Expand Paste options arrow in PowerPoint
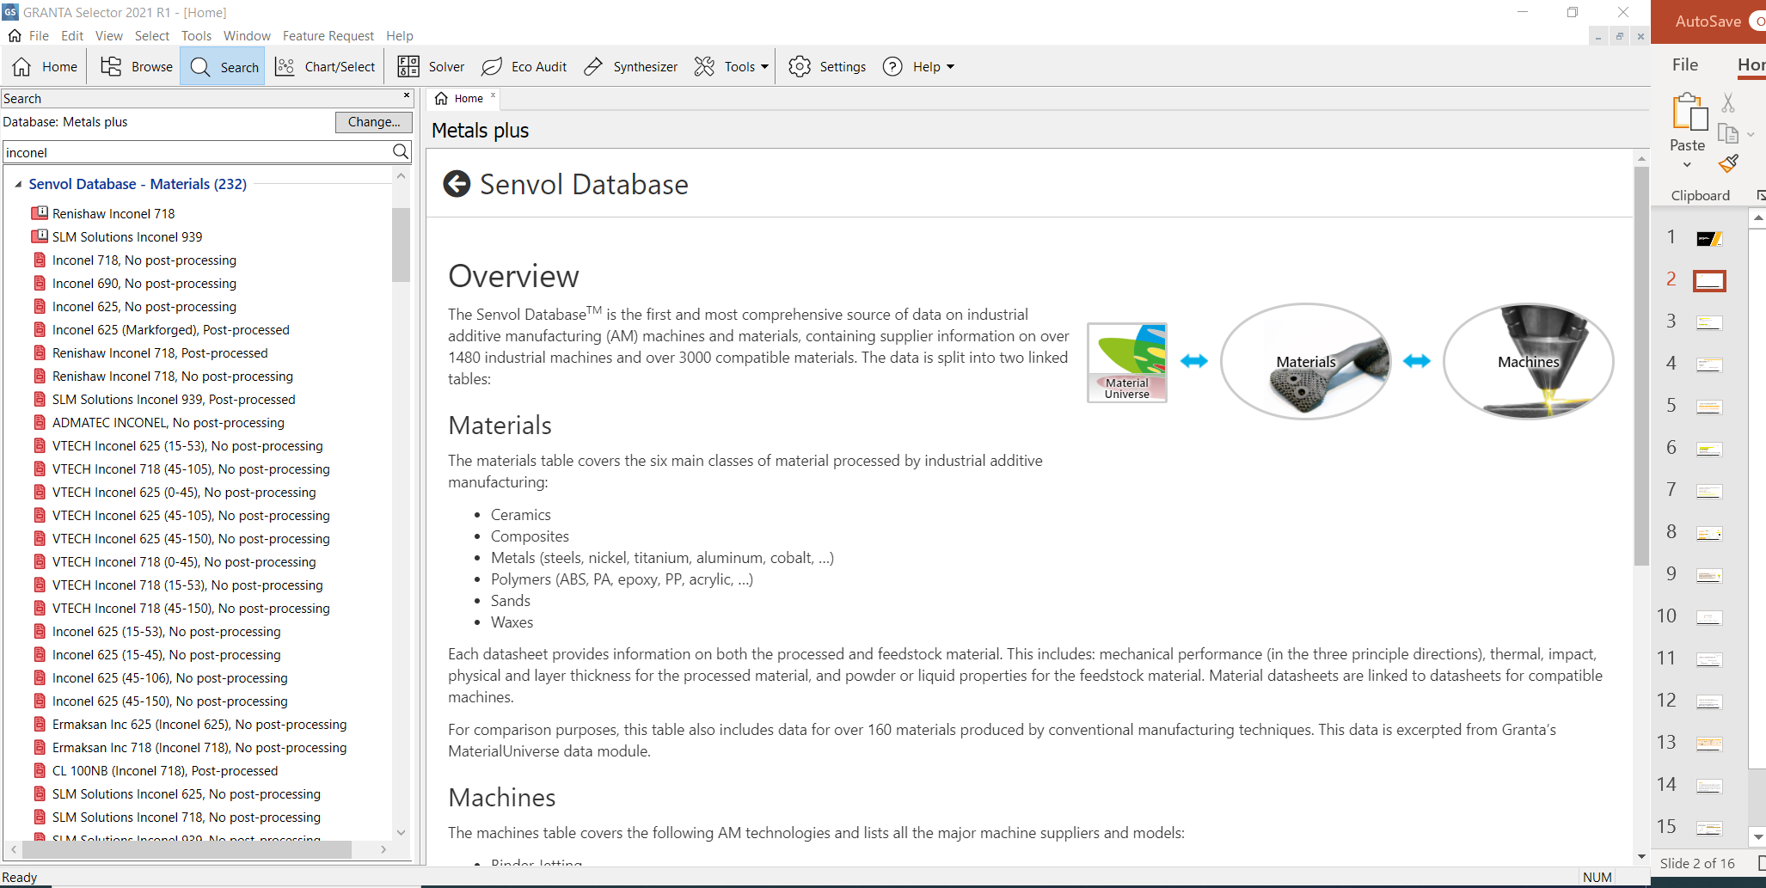1766x888 pixels. tap(1687, 164)
